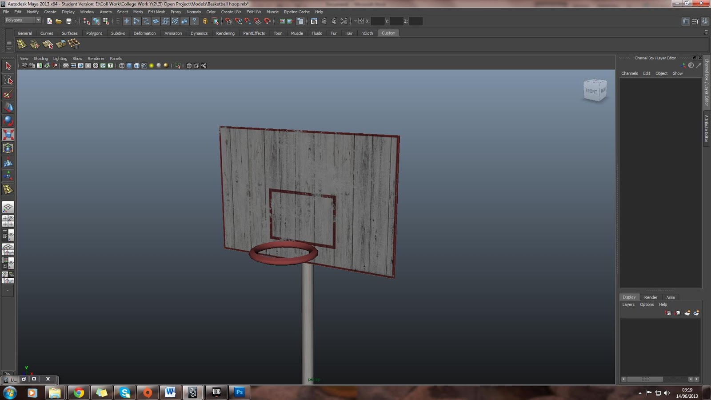Use default lighting yellow sphere
This screenshot has height=400, width=711.
(x=151, y=66)
